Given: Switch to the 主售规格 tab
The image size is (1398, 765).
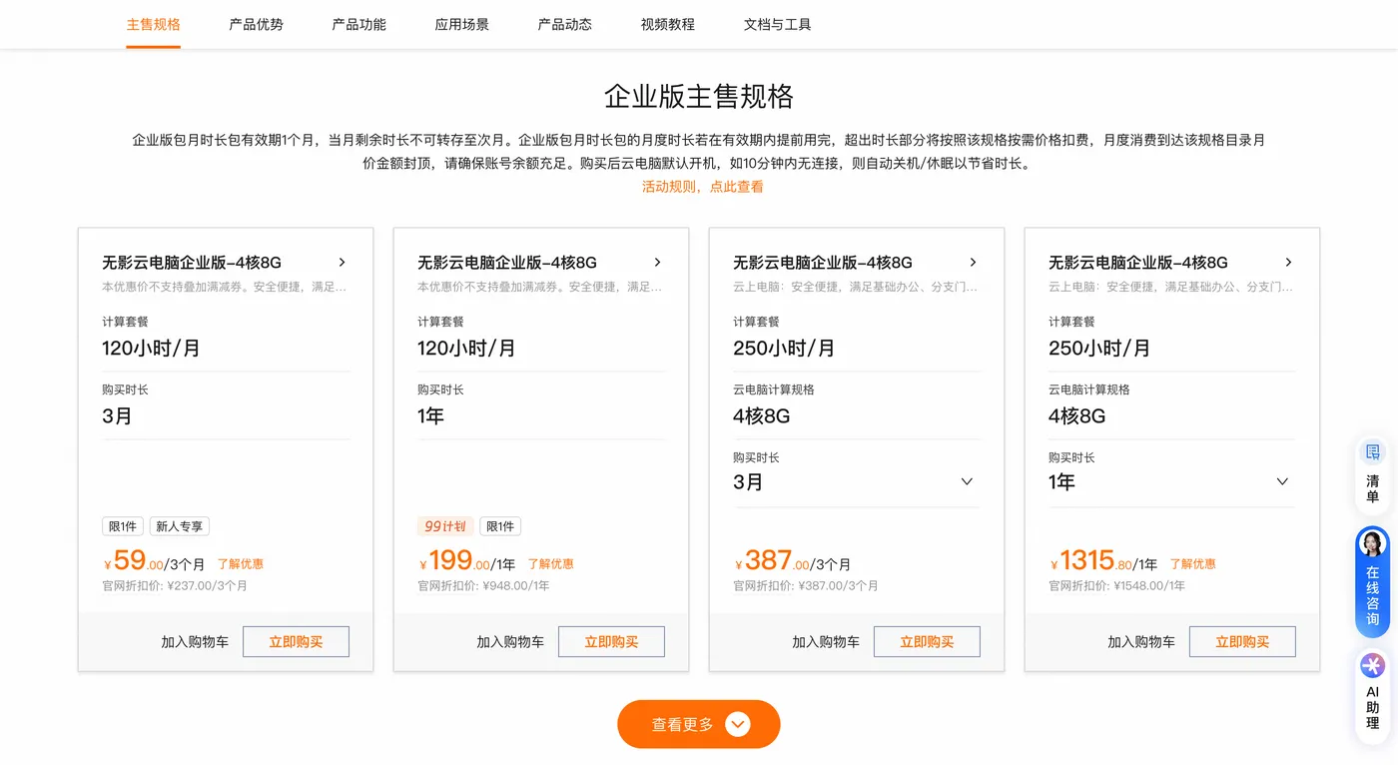Looking at the screenshot, I should click(x=154, y=24).
